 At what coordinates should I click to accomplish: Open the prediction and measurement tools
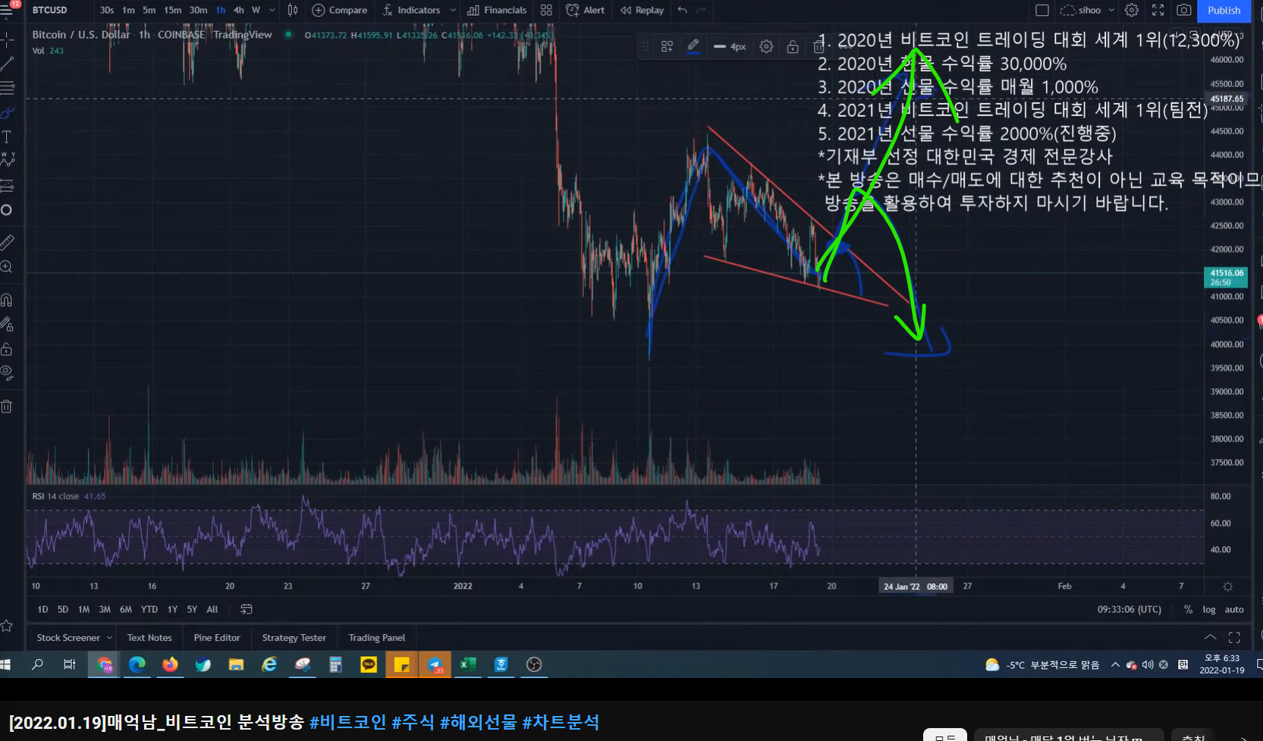click(7, 185)
